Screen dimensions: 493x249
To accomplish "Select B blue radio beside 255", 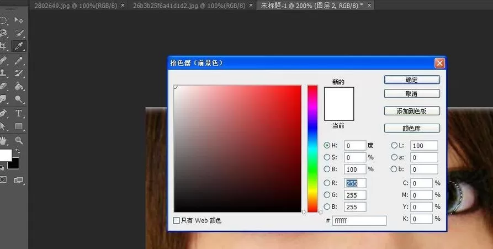I will tap(327, 207).
